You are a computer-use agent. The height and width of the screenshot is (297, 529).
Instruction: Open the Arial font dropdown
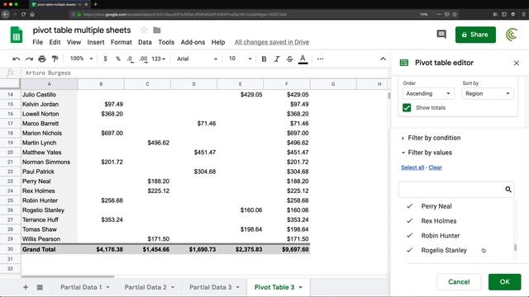(x=197, y=59)
